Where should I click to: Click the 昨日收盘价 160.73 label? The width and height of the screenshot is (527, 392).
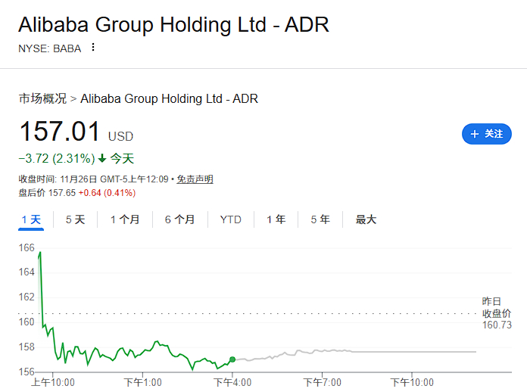point(497,313)
